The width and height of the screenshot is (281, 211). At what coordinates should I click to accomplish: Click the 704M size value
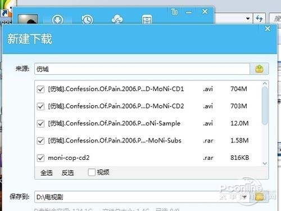[239, 89]
